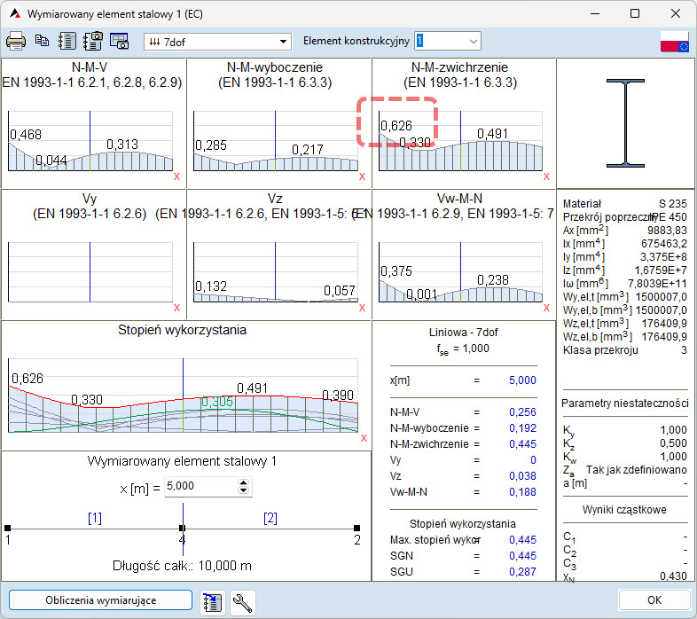Click the Obliczenia wymiarujące button
Viewport: 697px width, 619px height.
[x=100, y=600]
